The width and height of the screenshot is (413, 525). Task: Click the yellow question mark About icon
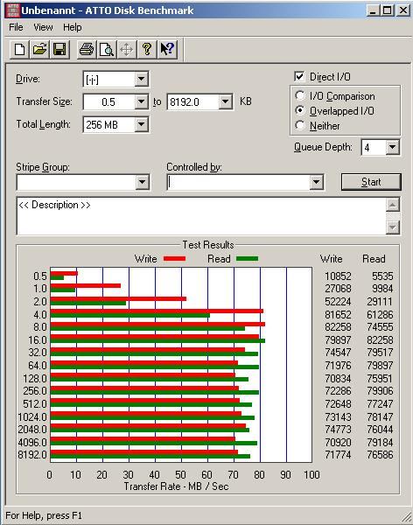coord(147,50)
